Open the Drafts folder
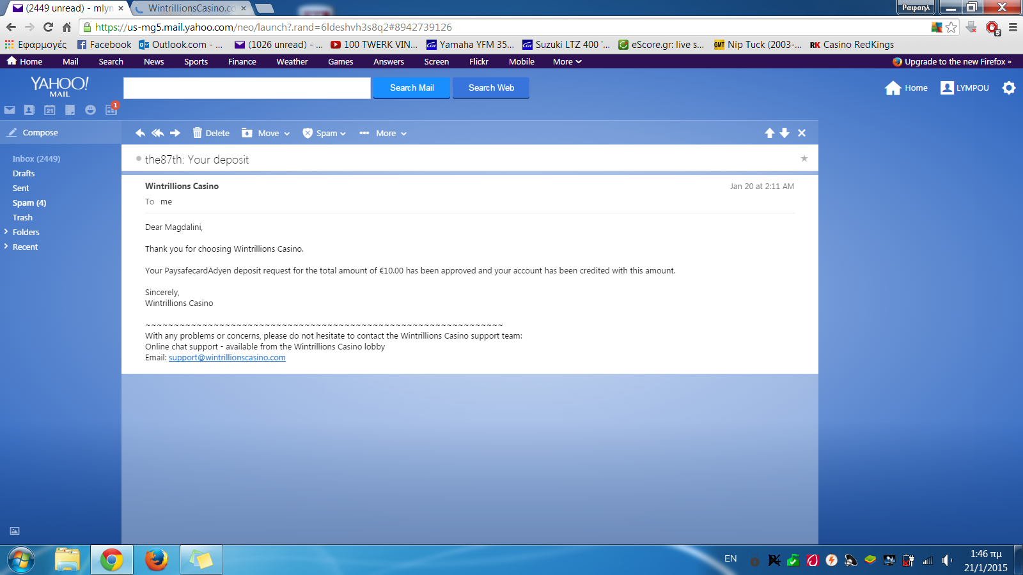This screenshot has height=575, width=1023. coord(24,173)
